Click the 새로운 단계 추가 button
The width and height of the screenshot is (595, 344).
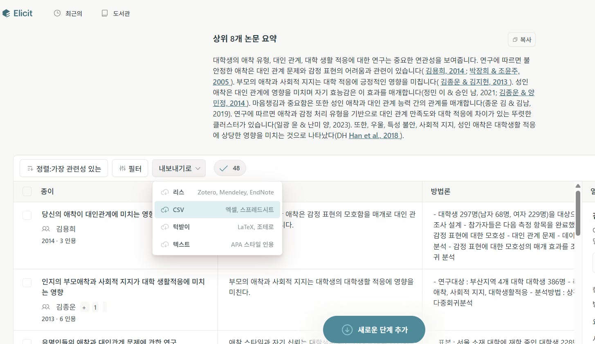[x=374, y=330]
